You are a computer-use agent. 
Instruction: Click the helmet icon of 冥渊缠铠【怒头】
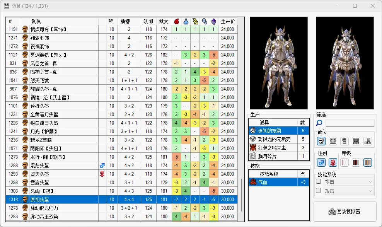pyautogui.click(x=25, y=55)
